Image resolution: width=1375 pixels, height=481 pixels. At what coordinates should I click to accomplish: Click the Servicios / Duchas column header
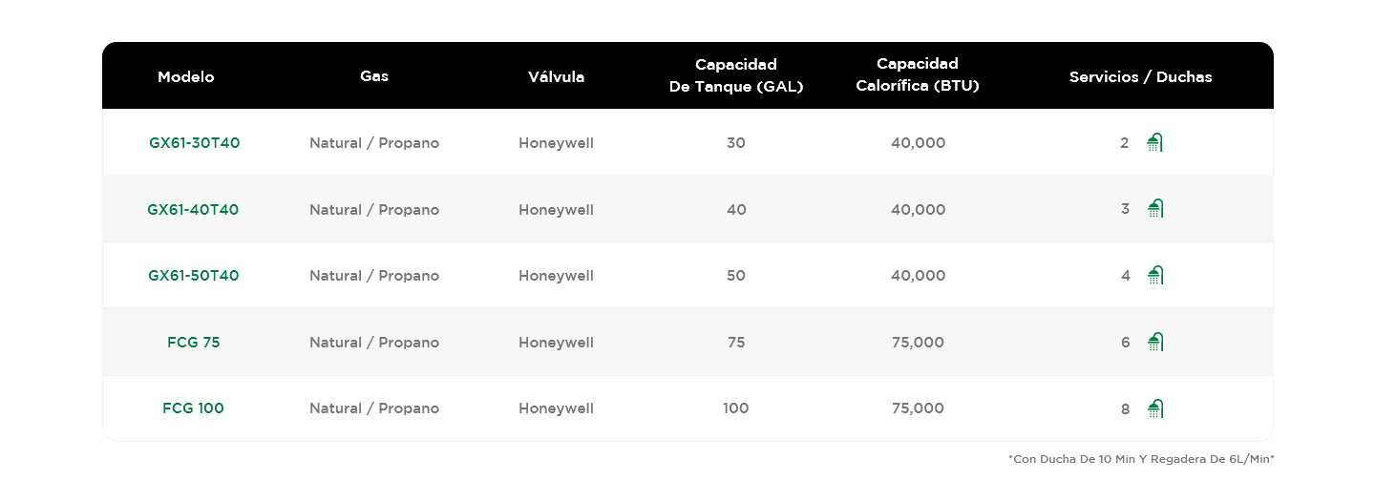(1140, 77)
